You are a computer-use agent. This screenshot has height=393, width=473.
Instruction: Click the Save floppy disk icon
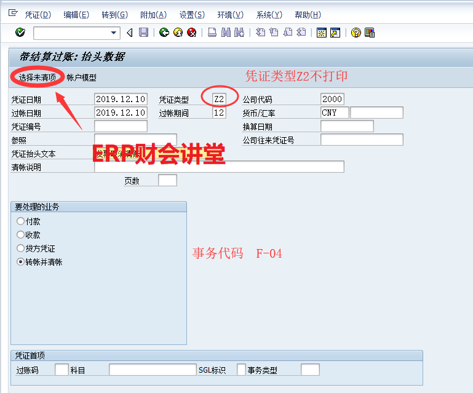[143, 33]
